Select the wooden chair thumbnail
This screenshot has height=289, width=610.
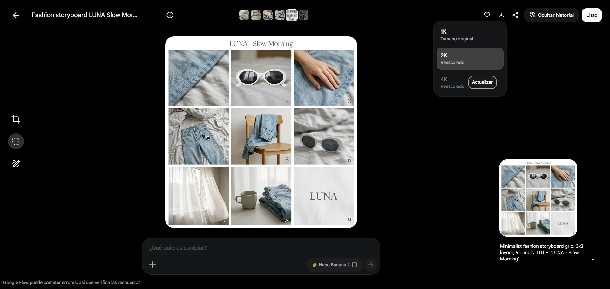tap(256, 15)
